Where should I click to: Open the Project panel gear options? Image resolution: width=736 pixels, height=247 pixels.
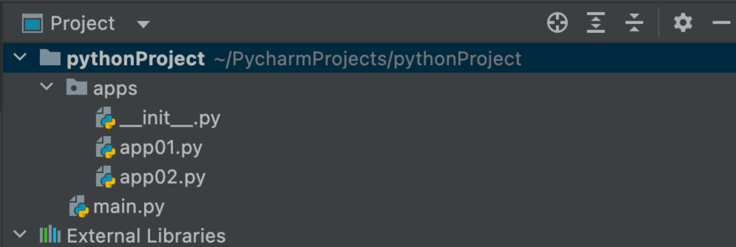pyautogui.click(x=683, y=23)
